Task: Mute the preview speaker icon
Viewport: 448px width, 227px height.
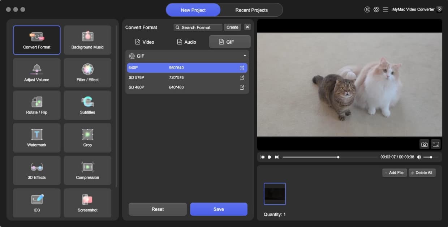Action: pos(419,157)
